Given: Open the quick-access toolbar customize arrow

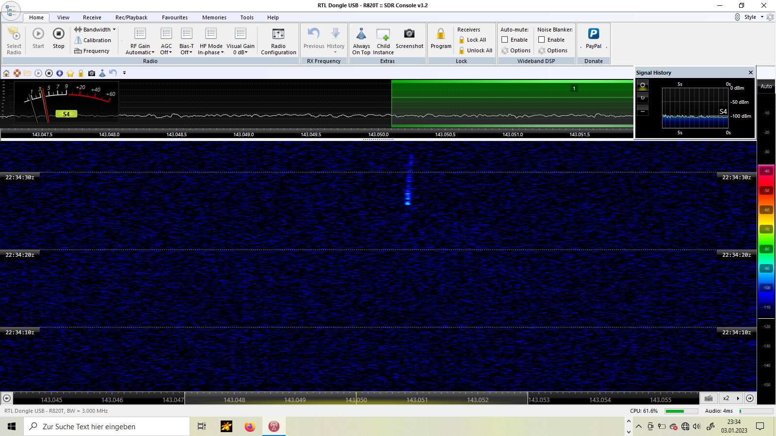Looking at the screenshot, I should [x=124, y=73].
